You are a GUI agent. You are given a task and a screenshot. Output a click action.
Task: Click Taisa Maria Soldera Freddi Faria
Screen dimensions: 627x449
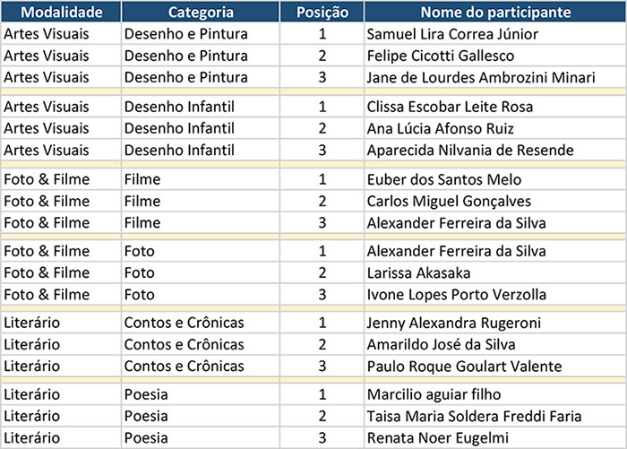474,417
